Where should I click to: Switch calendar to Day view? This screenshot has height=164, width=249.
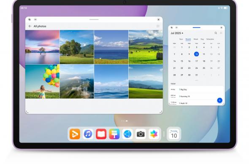coord(202,39)
